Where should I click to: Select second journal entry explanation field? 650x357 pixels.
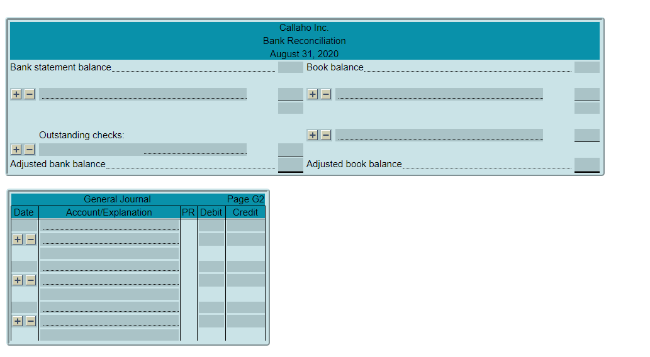coord(109,294)
